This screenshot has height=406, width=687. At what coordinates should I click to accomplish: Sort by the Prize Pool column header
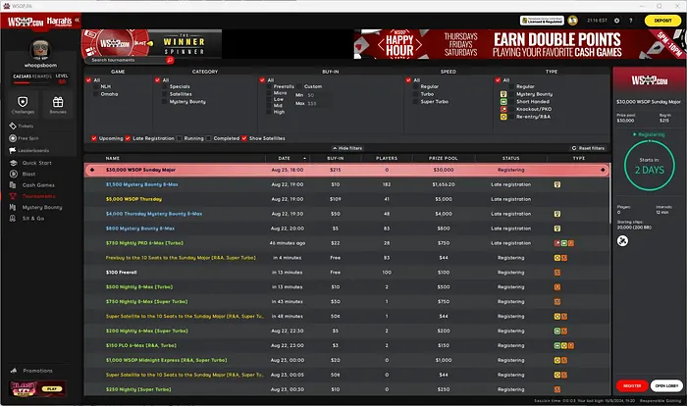pos(443,158)
